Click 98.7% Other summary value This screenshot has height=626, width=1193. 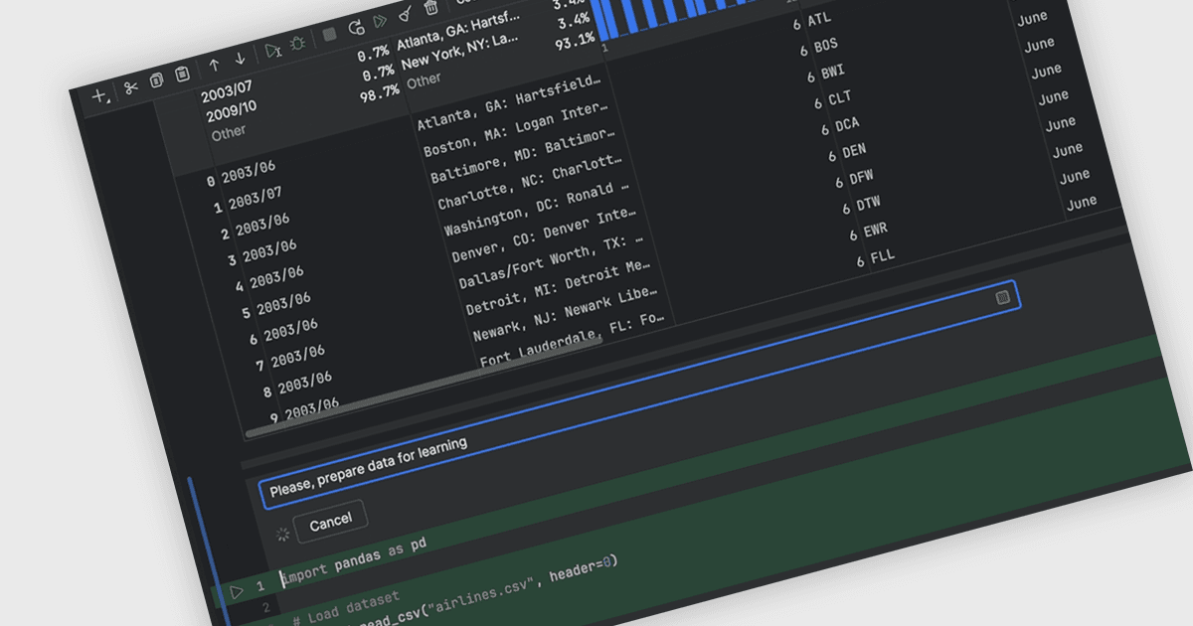coord(380,91)
